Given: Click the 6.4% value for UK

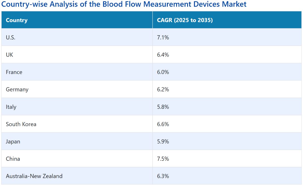Looking at the screenshot, I should tap(163, 55).
